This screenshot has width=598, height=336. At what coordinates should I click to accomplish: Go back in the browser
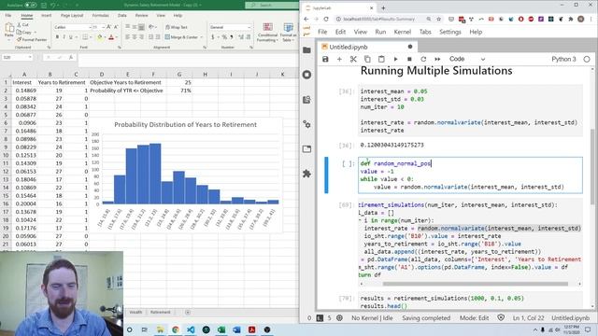coord(306,19)
